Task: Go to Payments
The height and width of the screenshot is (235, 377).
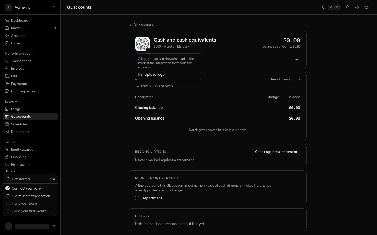Action: [x=30, y=84]
